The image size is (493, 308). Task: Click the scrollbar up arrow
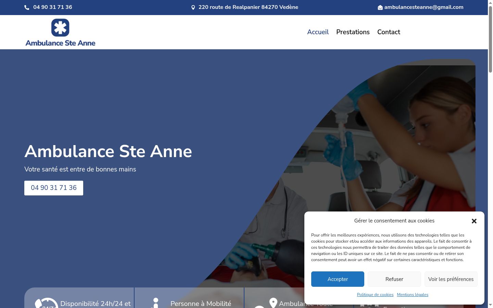point(490,3)
